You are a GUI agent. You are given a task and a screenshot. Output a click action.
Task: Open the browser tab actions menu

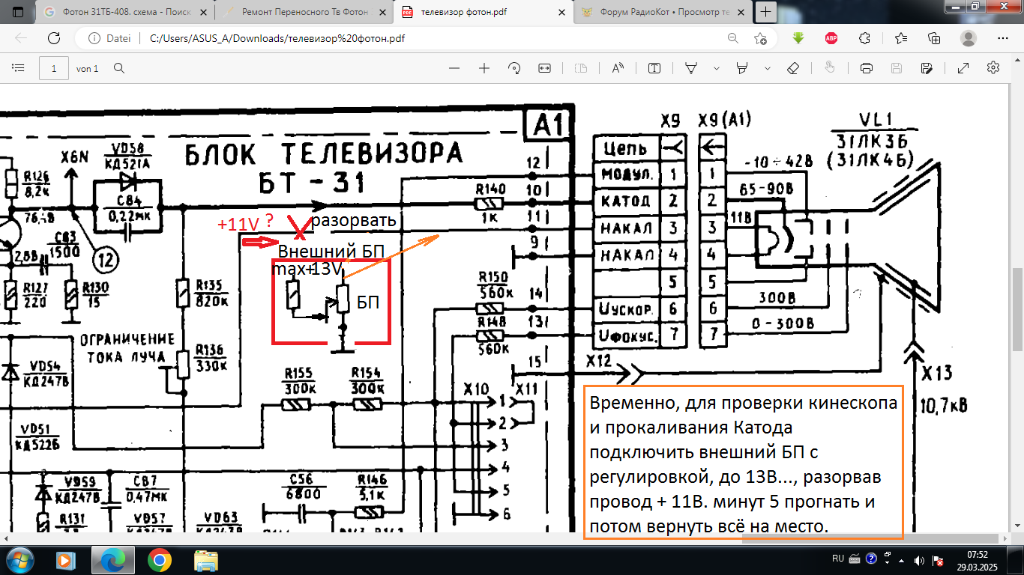click(19, 12)
